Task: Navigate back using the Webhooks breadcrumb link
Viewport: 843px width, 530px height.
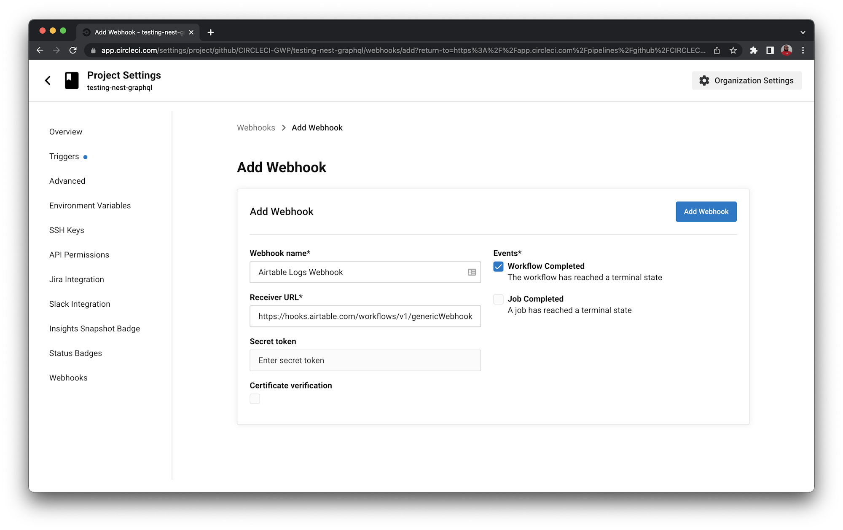Action: (256, 128)
